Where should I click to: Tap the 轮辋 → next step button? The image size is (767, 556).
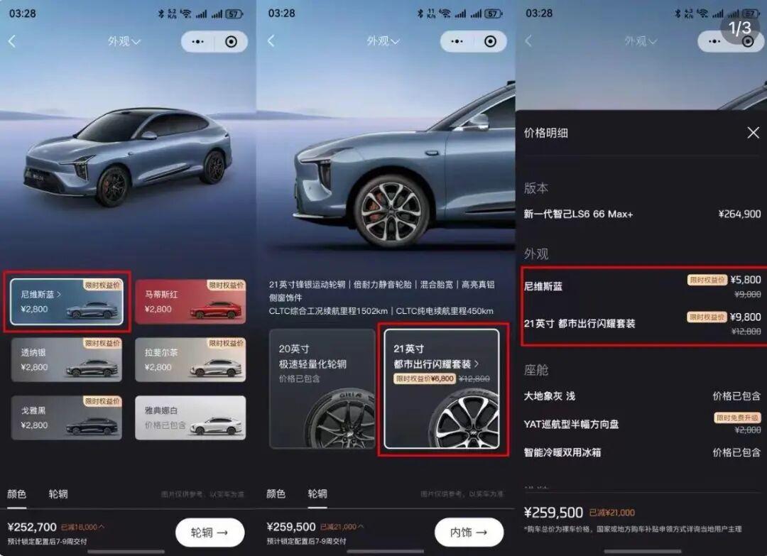coord(210,532)
